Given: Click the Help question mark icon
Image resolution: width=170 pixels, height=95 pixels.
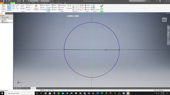Looking at the screenshot, I should click(160, 1).
